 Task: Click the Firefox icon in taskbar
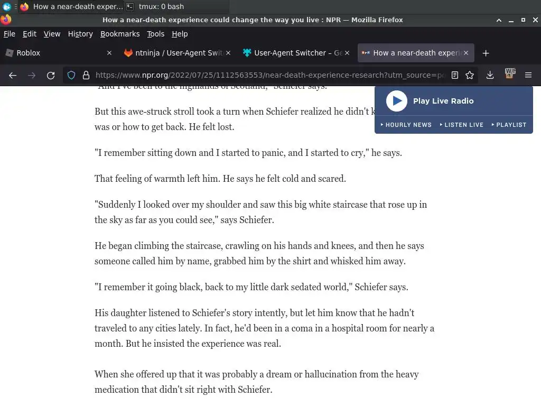[24, 6]
